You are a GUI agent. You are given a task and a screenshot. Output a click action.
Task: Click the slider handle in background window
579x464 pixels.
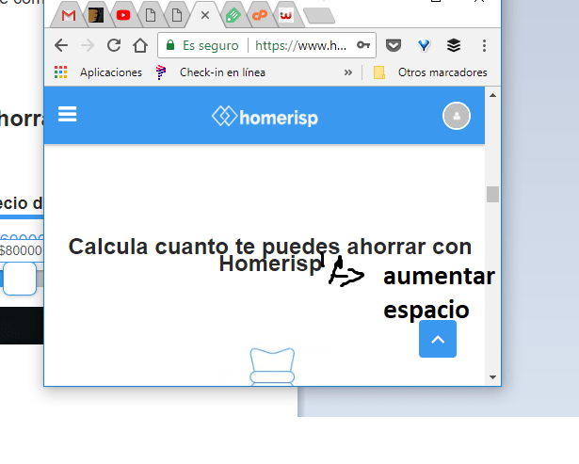[20, 279]
